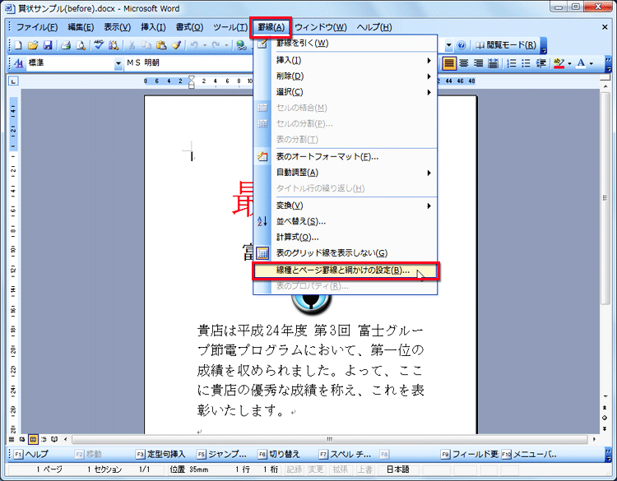Open the ツール(T) menu
This screenshot has height=481, width=617.
230,27
